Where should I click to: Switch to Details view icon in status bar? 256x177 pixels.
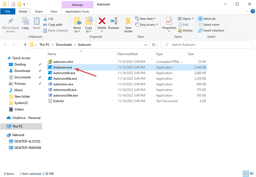pyautogui.click(x=246, y=174)
